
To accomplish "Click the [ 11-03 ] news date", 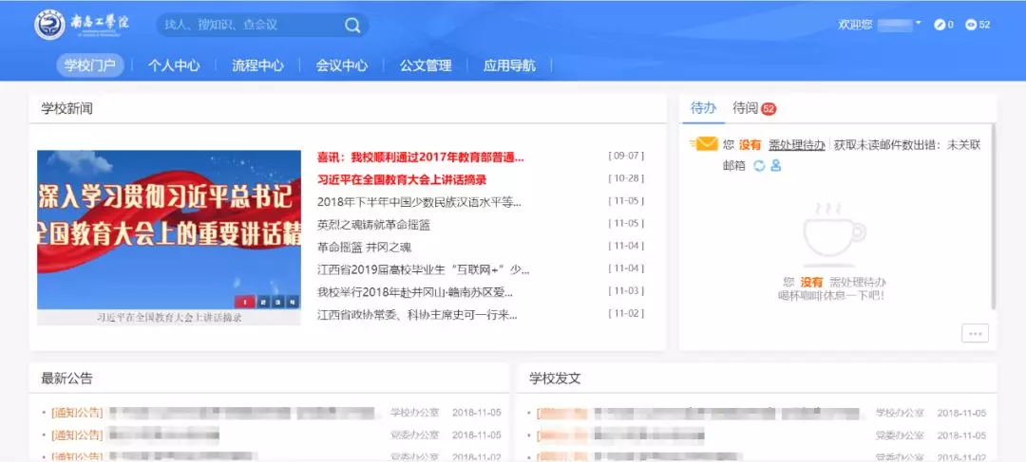I will coord(626,291).
